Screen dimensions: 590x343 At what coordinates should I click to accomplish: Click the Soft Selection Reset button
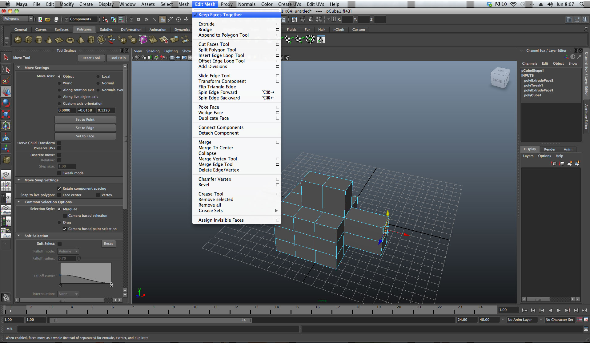click(x=108, y=244)
